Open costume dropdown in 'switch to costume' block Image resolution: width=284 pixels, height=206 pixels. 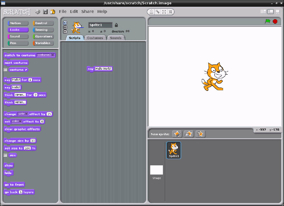tap(53, 55)
